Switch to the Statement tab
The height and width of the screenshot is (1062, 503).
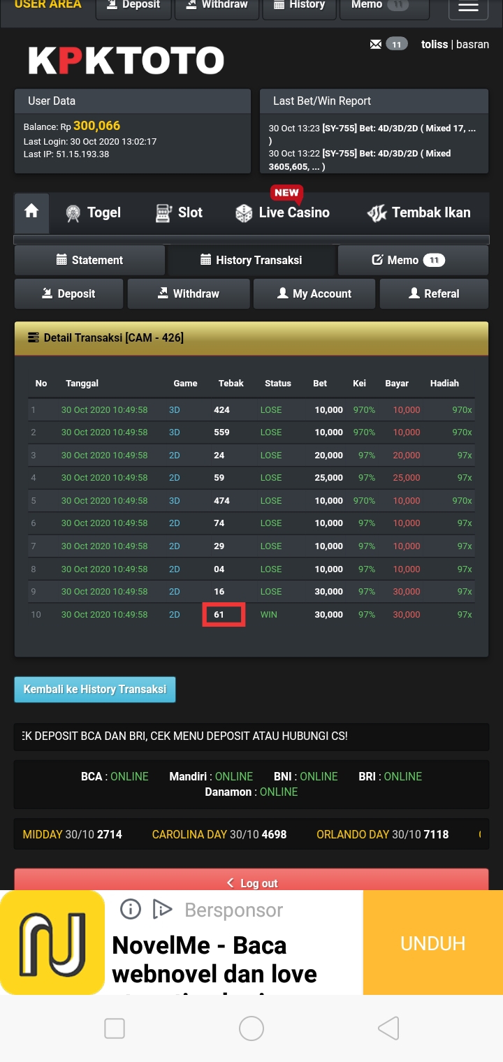pos(89,260)
